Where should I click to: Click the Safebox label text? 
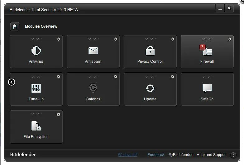tap(93, 99)
